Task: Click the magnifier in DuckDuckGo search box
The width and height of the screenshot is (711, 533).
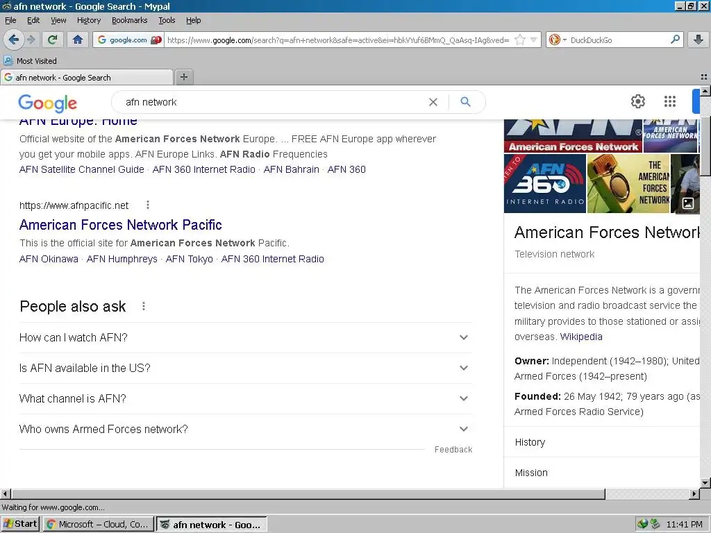Action: point(675,40)
